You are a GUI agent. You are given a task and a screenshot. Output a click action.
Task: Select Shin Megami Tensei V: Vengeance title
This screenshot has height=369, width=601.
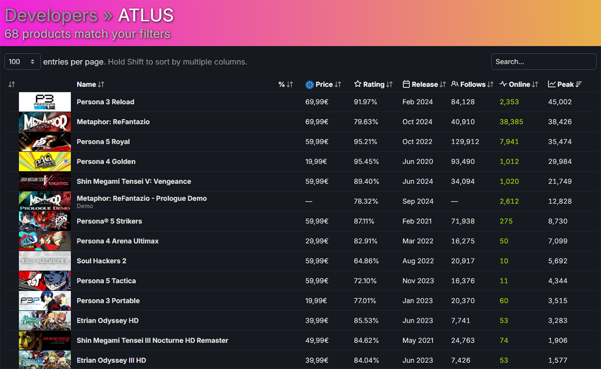(133, 181)
